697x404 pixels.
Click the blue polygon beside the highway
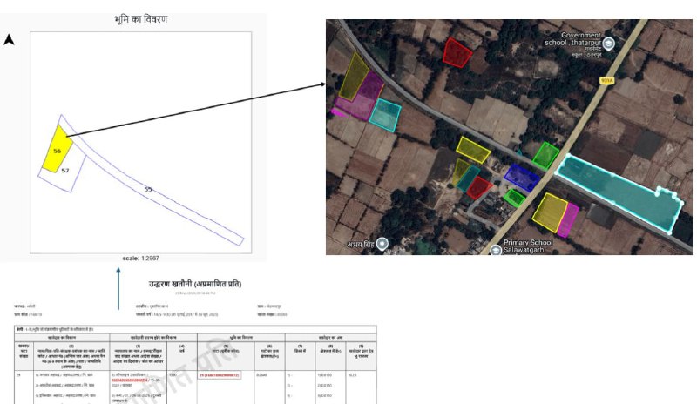click(x=522, y=178)
